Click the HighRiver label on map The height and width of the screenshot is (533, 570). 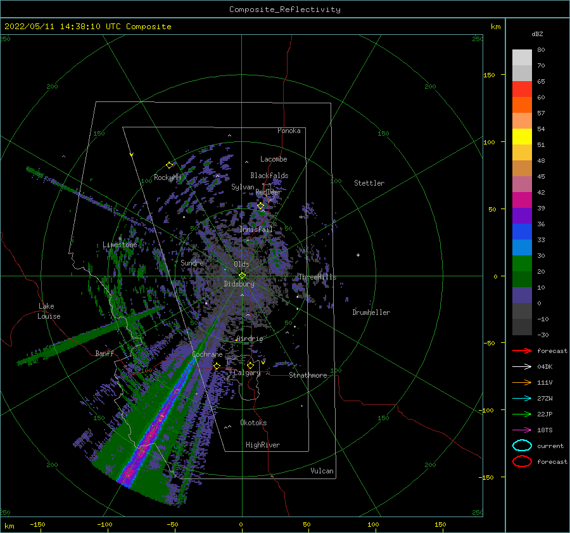tap(263, 445)
